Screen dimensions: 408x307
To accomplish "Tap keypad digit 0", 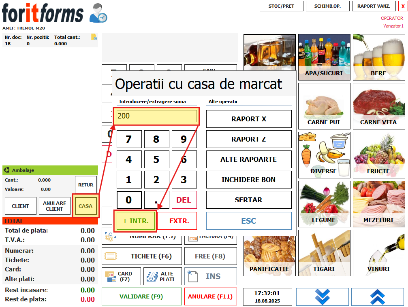I will [x=129, y=200].
